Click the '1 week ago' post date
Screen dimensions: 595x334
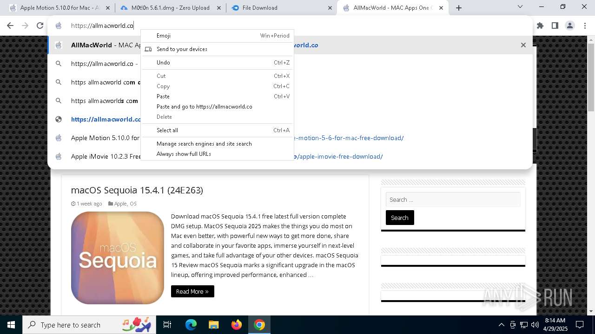coord(89,204)
